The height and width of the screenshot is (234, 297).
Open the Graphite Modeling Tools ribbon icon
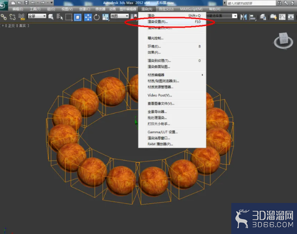pyautogui.click(x=273, y=17)
